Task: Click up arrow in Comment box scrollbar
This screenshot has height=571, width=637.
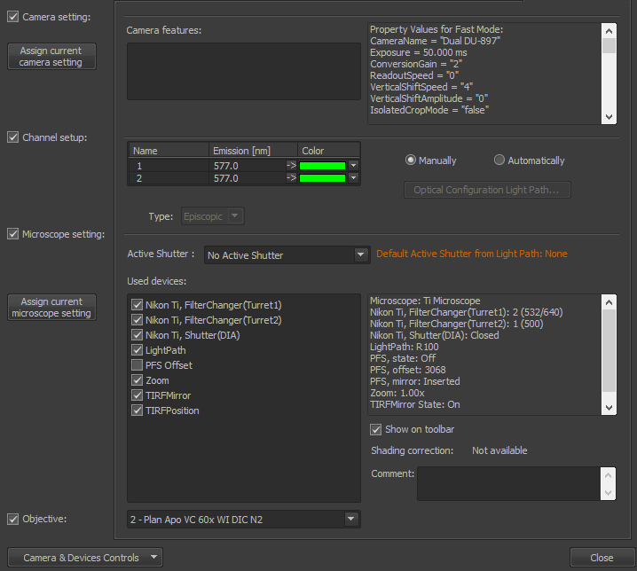Action: pos(608,475)
